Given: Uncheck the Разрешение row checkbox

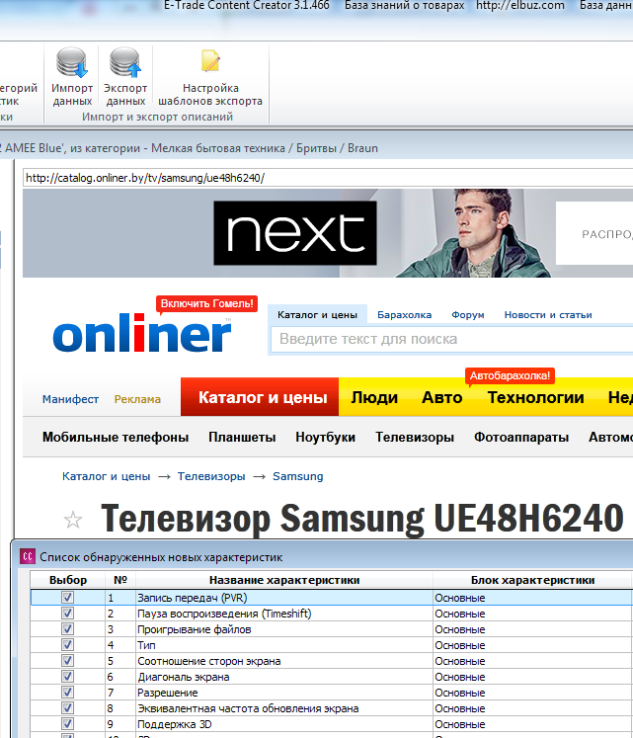Looking at the screenshot, I should pos(67,693).
